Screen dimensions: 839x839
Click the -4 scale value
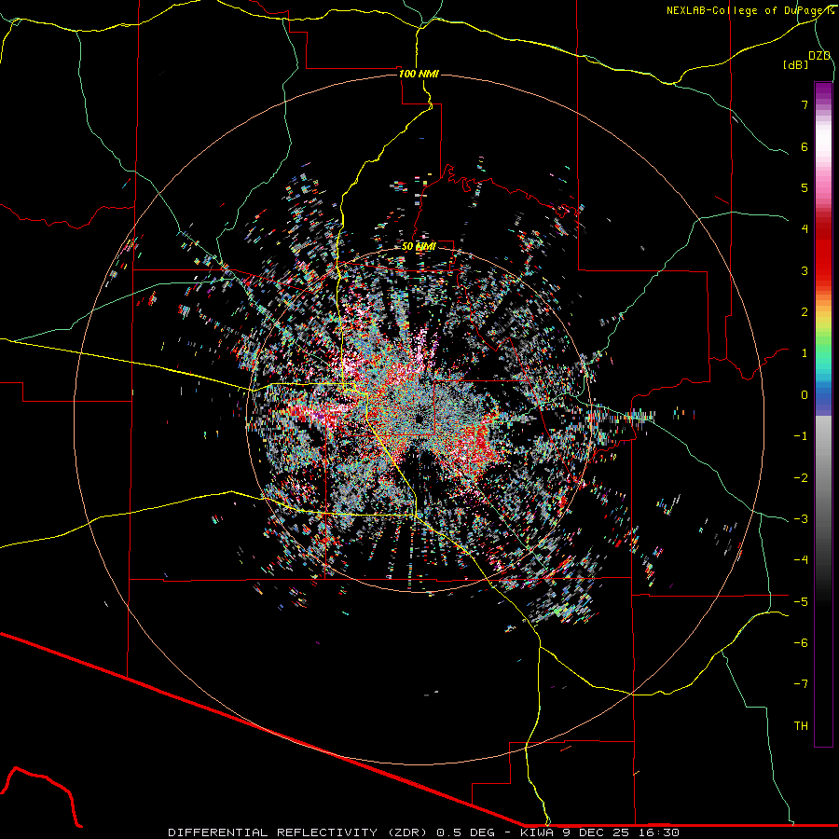801,560
